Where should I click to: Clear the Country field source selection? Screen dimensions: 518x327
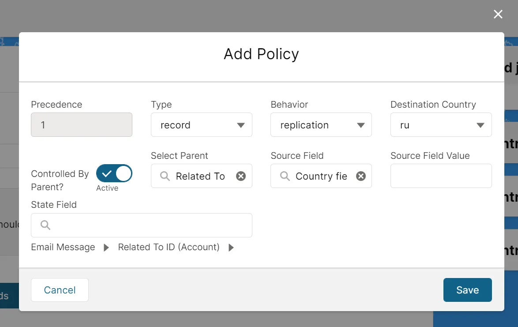360,176
